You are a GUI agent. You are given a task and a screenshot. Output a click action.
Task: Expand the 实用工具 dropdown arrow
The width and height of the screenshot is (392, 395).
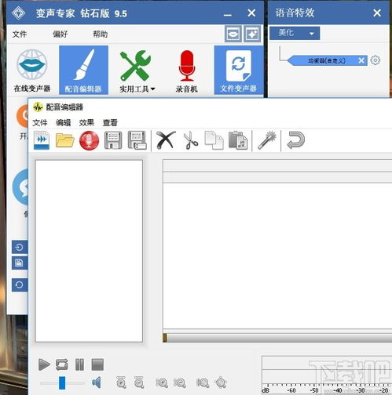click(152, 89)
